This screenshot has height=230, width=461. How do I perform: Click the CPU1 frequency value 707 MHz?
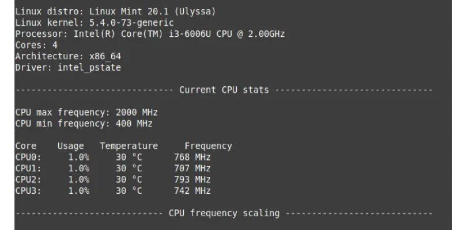click(192, 168)
